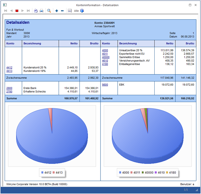Click the next page arrow
Image resolution: width=201 pixels, height=194 pixels.
click(x=23, y=11)
